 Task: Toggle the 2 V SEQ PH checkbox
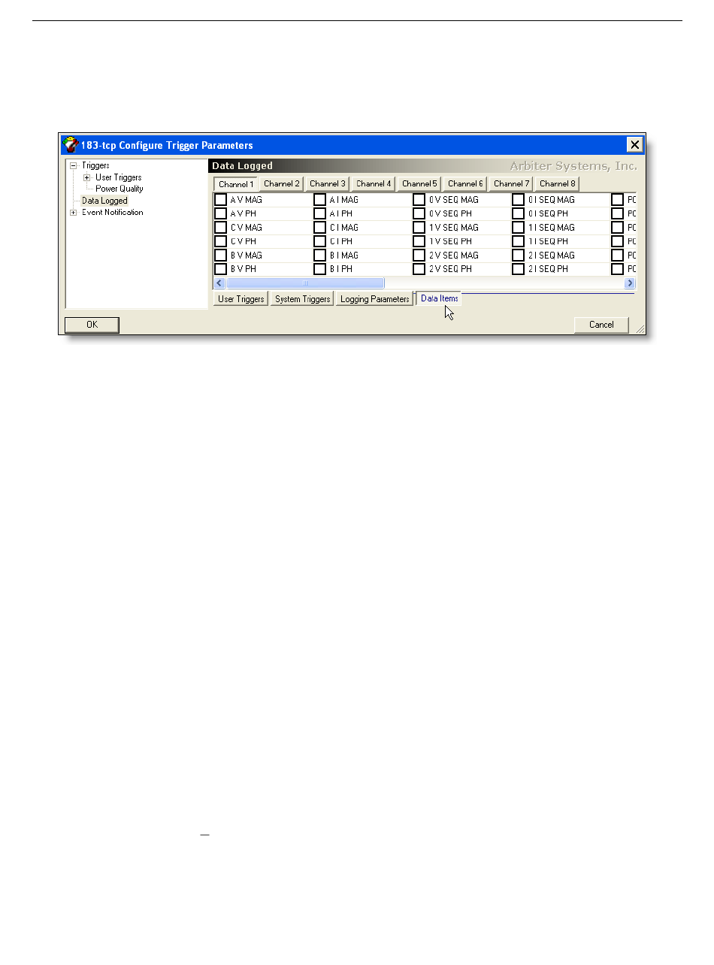(x=419, y=269)
